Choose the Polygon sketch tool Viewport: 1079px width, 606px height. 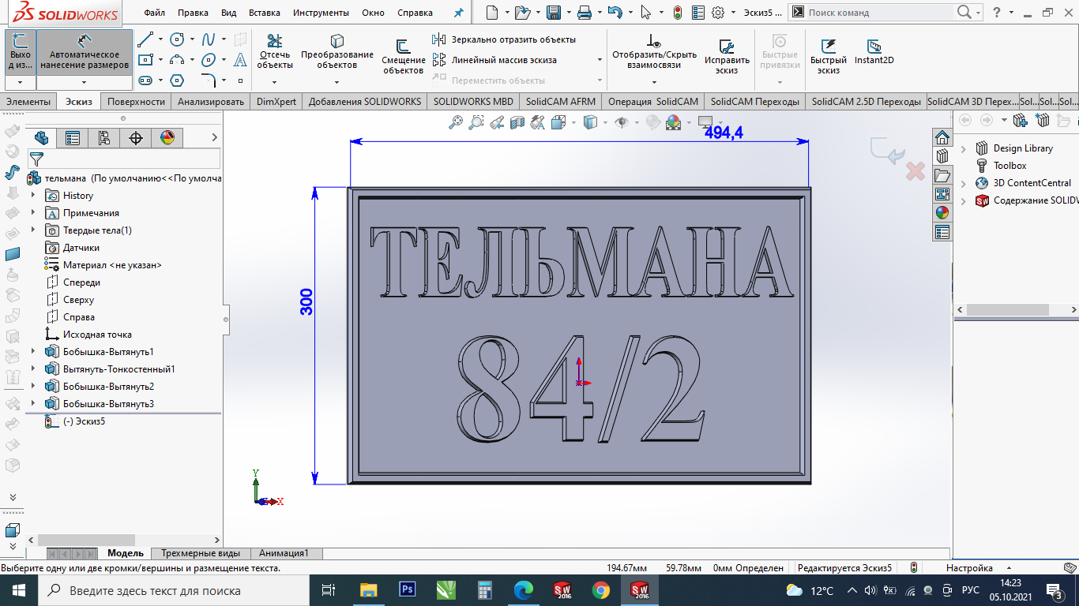[177, 80]
